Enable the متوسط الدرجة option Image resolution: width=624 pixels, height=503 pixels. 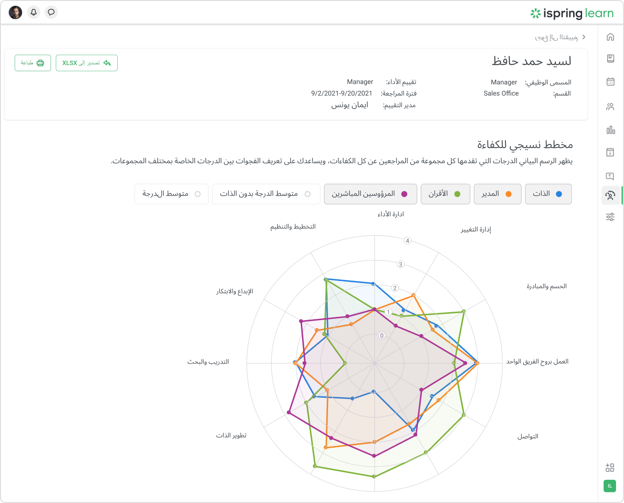pos(171,194)
